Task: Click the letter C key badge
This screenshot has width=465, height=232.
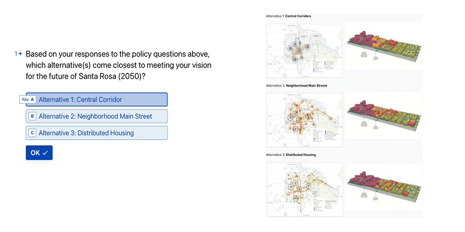Action: [32, 133]
